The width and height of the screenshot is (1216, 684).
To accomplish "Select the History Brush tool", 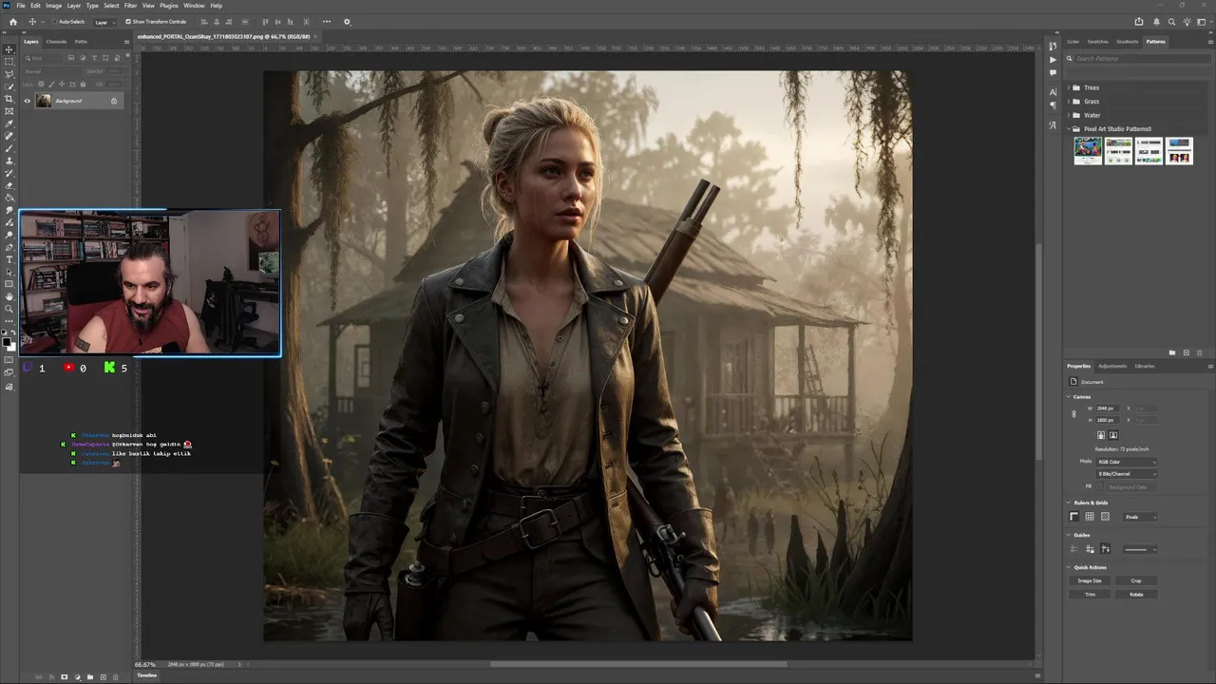I will (x=9, y=173).
